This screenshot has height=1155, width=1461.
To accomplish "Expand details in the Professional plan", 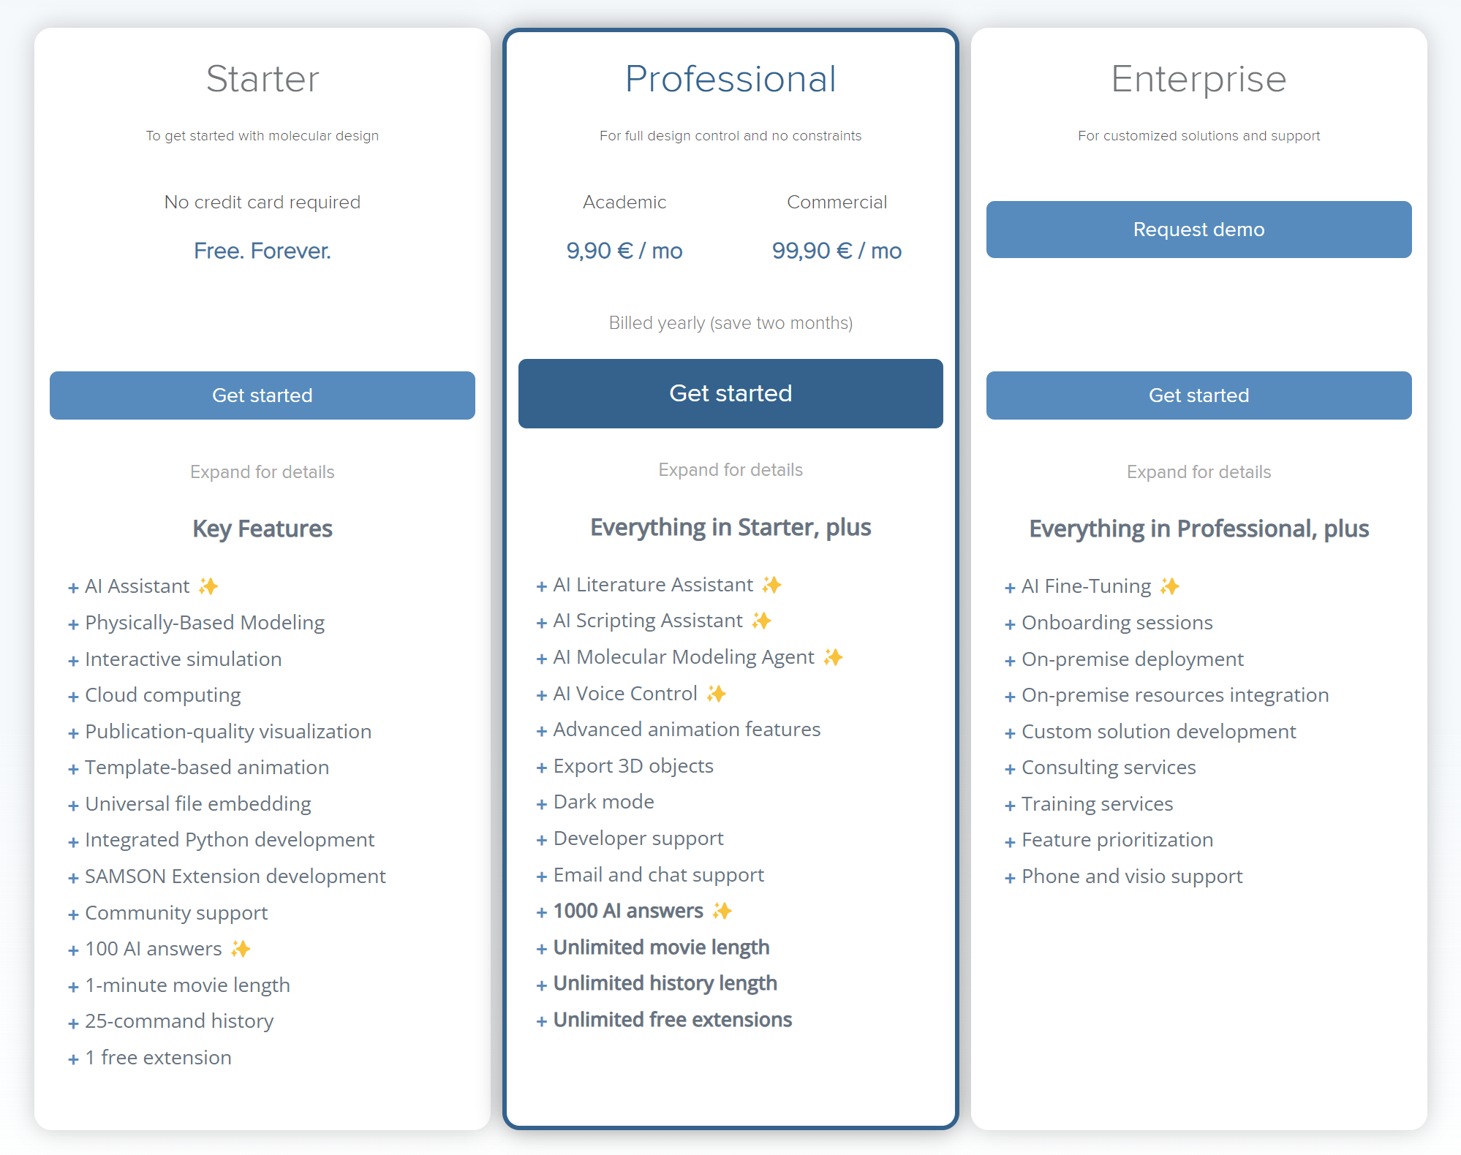I will (x=730, y=470).
